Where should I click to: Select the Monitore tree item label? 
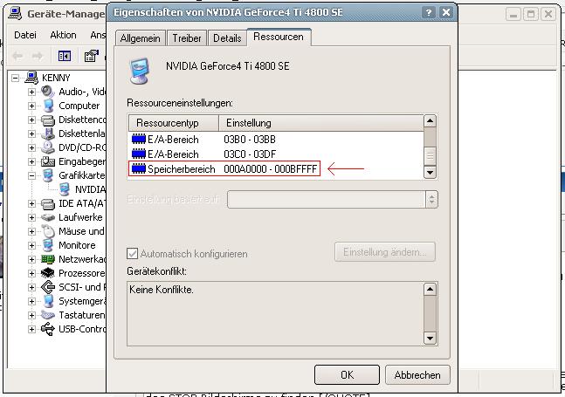(77, 245)
